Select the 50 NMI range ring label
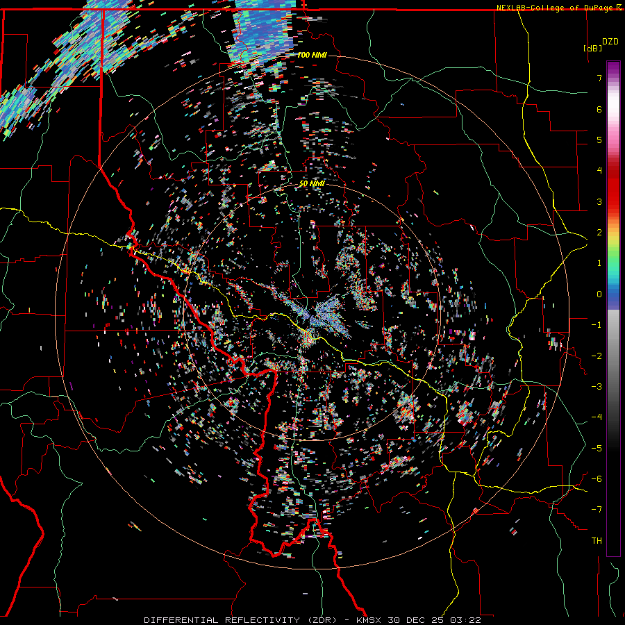Screen dimensions: 625x625 click(x=312, y=183)
